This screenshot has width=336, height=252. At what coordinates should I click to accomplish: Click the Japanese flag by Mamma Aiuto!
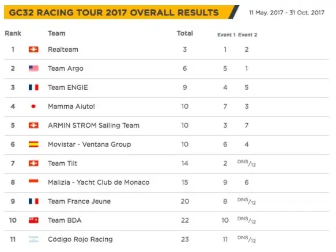point(33,106)
